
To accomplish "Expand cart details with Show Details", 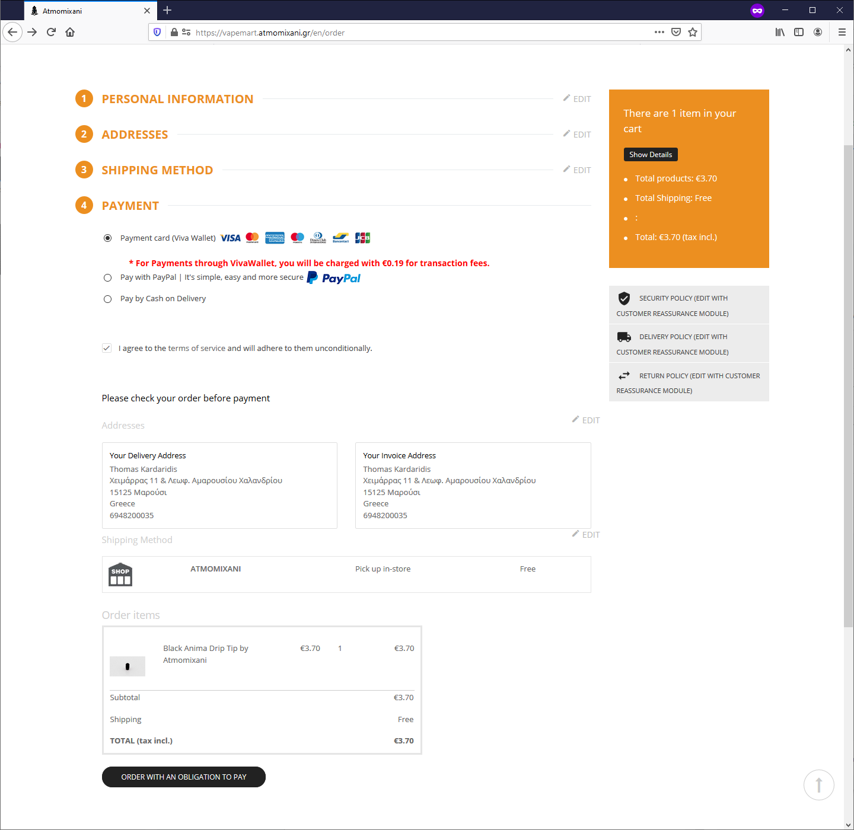I will pos(650,154).
